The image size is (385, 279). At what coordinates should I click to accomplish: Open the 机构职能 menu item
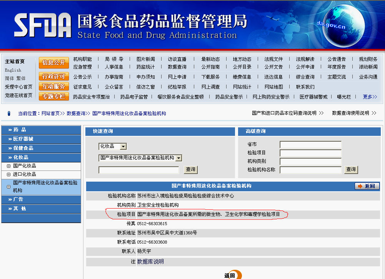coord(82,59)
